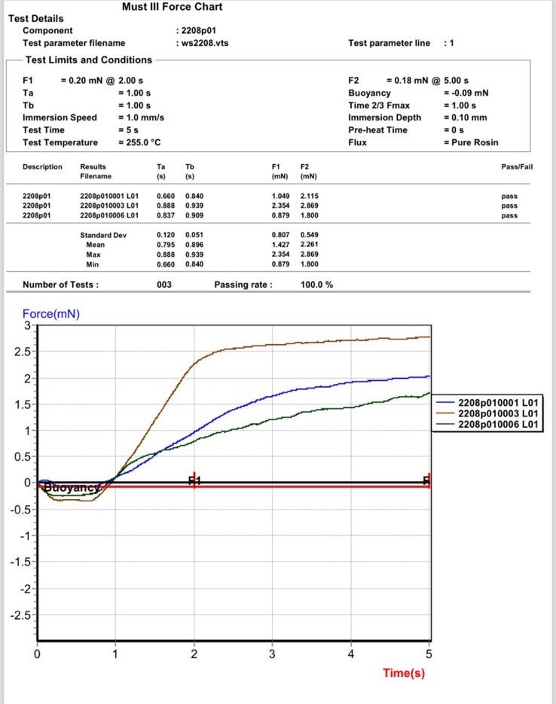The height and width of the screenshot is (704, 556).
Task: Click the Standard Dev row label
Action: click(103, 236)
